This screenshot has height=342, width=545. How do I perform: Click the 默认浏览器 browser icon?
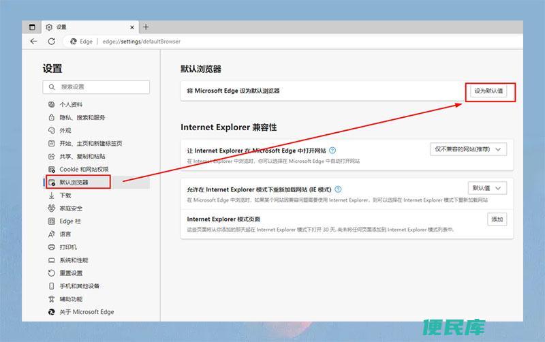52,182
